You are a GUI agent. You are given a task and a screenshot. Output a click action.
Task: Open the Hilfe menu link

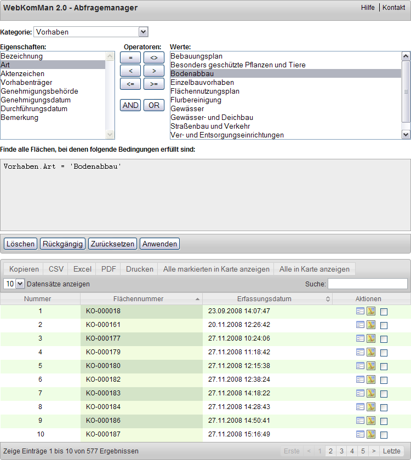368,8
